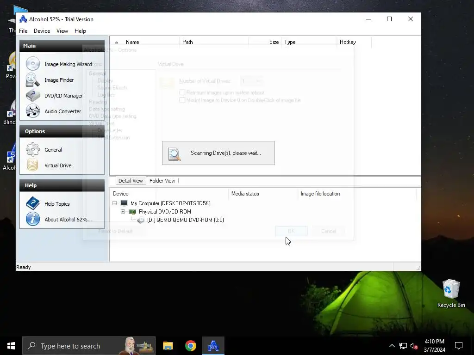Click Alcohol 52% taskbar icon
Image resolution: width=474 pixels, height=355 pixels.
coord(213,346)
